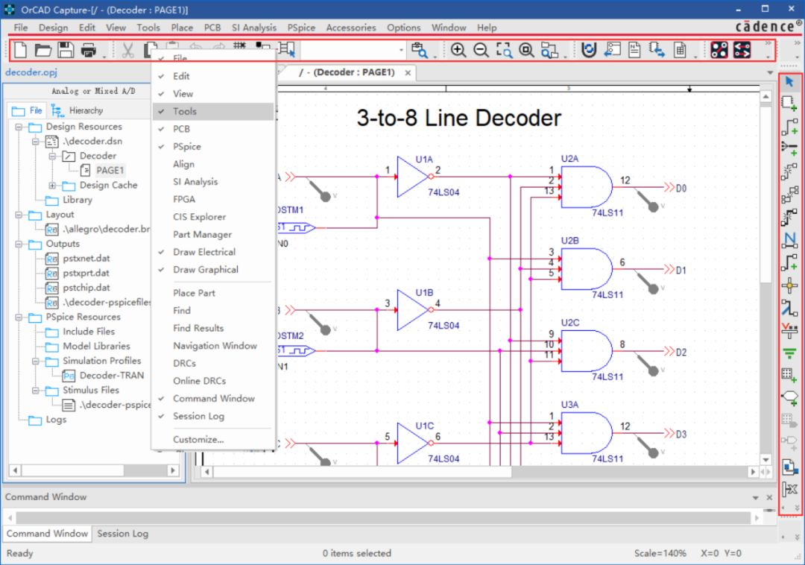Open the toolbar combo box dropdown arrow

point(401,50)
